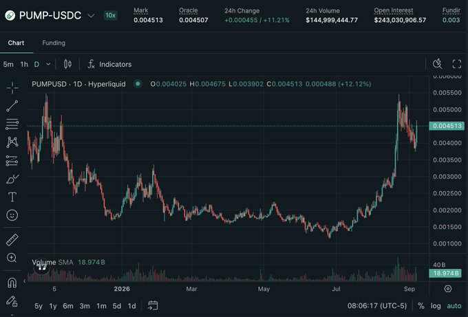
Task: Select the D daily timeframe
Action: [36, 64]
